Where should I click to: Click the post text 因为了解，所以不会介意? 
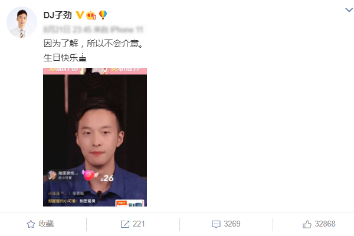pyautogui.click(x=93, y=43)
